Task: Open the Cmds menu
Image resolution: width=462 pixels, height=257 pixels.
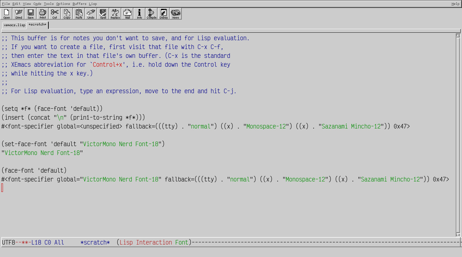Action: (x=37, y=4)
